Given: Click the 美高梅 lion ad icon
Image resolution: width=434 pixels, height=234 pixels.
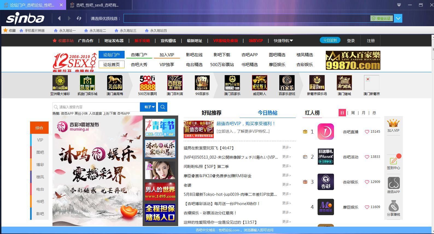Looking at the screenshot, I should pyautogui.click(x=115, y=83).
